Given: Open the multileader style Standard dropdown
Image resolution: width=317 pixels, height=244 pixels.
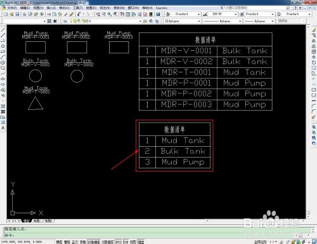Looking at the screenshot, I should (309, 14).
